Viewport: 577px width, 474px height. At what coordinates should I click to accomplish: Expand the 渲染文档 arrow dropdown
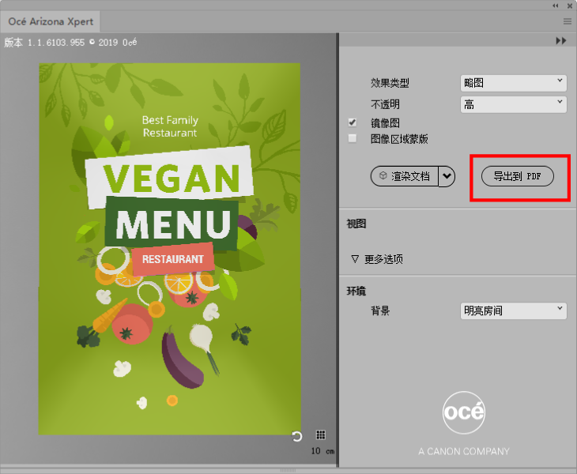point(447,176)
